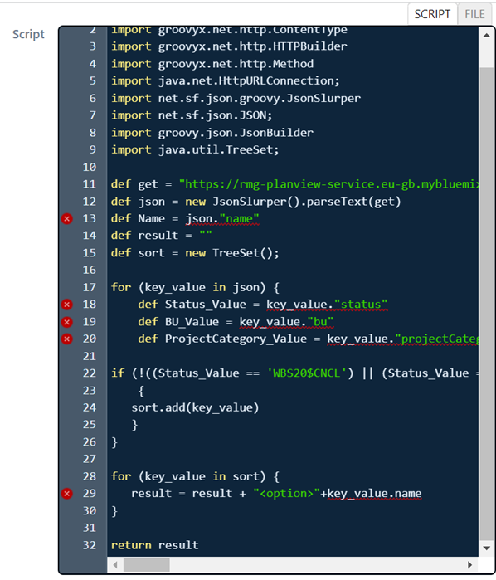Click line number 11 in gutter
The width and height of the screenshot is (496, 580).
tap(89, 184)
